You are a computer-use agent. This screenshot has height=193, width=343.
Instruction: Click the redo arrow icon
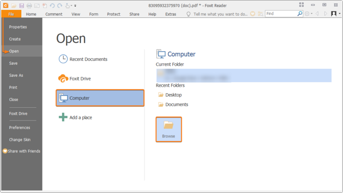(60, 6)
